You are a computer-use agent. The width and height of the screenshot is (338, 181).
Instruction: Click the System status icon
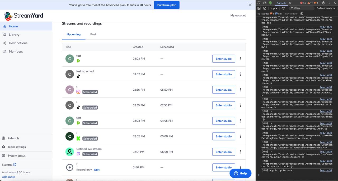click(3, 155)
